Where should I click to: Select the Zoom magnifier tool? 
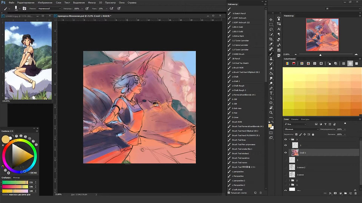click(x=271, y=112)
